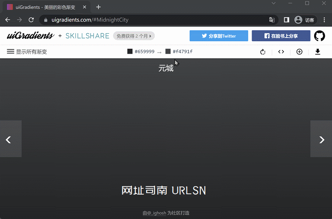Share the gradient on Twitter

(x=219, y=36)
